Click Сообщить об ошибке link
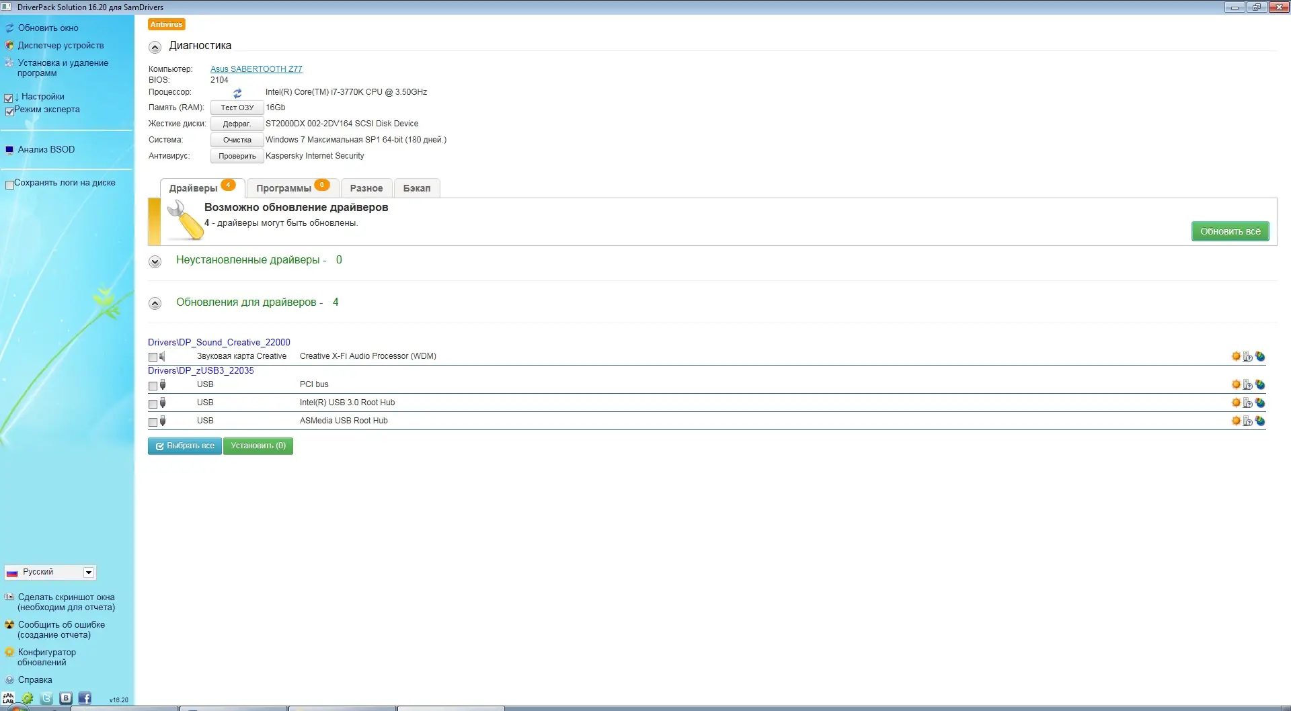Viewport: 1291px width, 711px height. [62, 630]
